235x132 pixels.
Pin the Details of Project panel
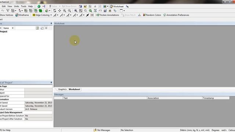point(51,82)
